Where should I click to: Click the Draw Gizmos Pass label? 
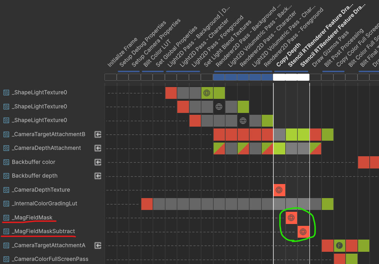[x=331, y=49]
